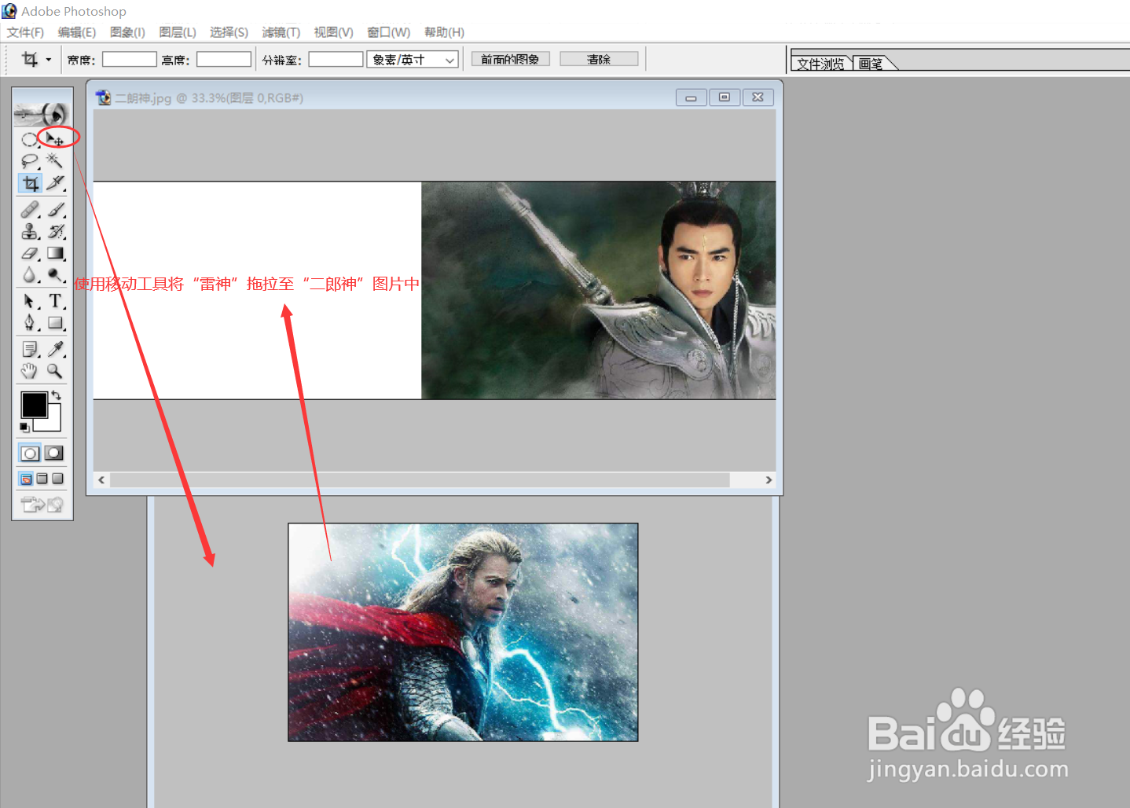Maximize the 二郎神.jpg document window
The height and width of the screenshot is (808, 1130).
tap(725, 97)
